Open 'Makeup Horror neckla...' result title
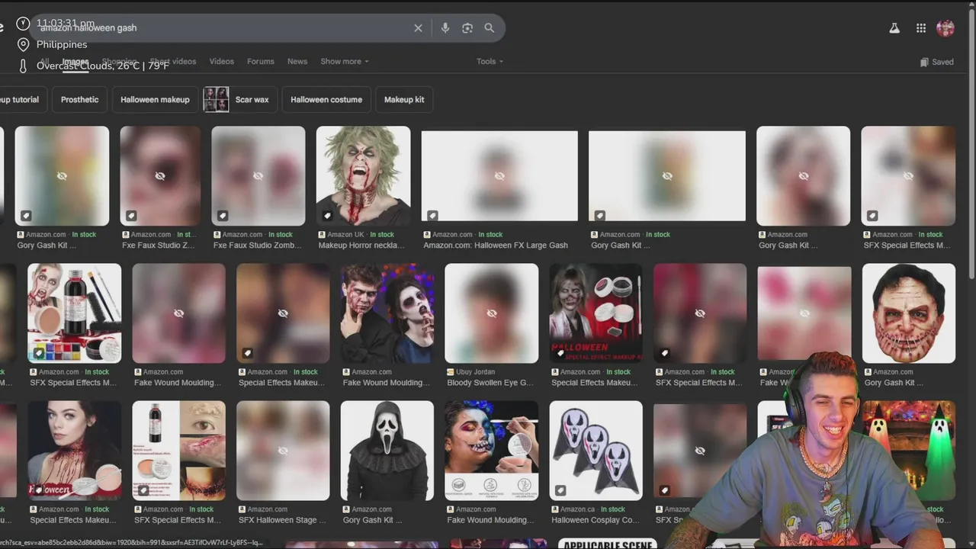976x549 pixels. click(x=362, y=246)
